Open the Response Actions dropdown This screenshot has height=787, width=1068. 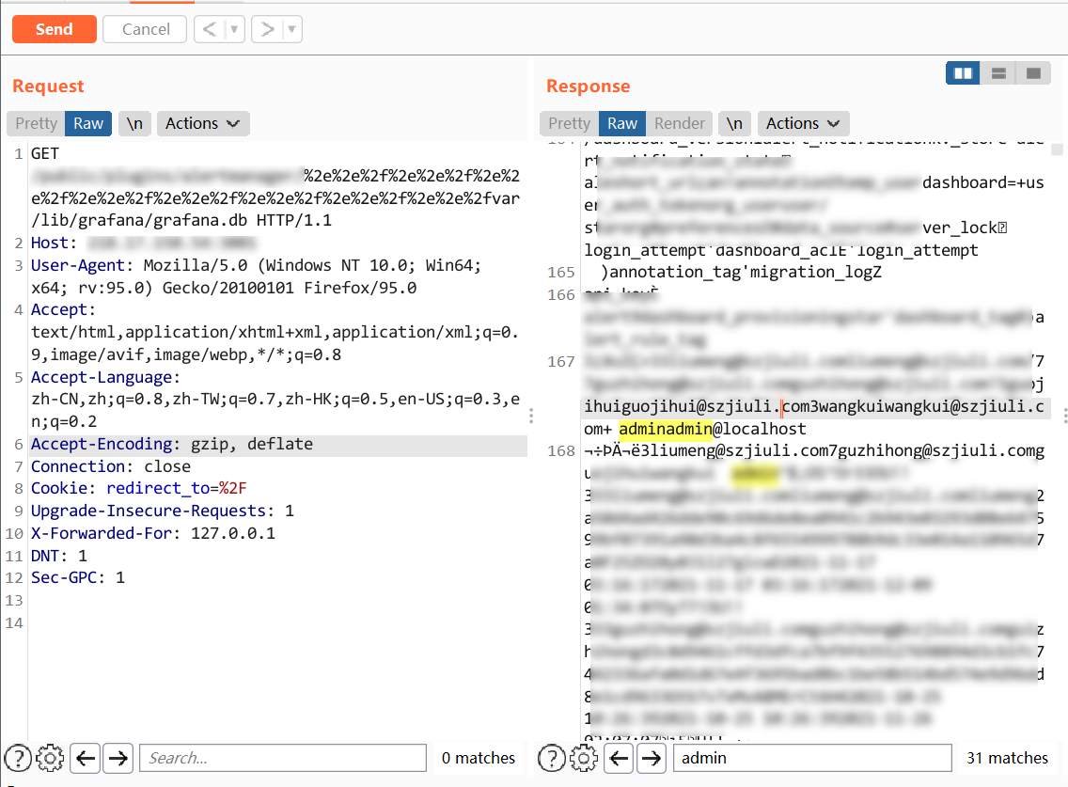(803, 123)
